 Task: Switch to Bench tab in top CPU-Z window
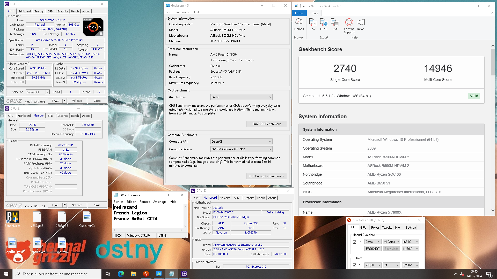(75, 11)
